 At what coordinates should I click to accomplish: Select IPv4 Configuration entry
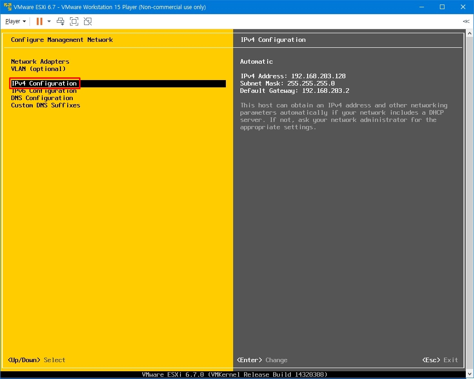click(x=119, y=84)
